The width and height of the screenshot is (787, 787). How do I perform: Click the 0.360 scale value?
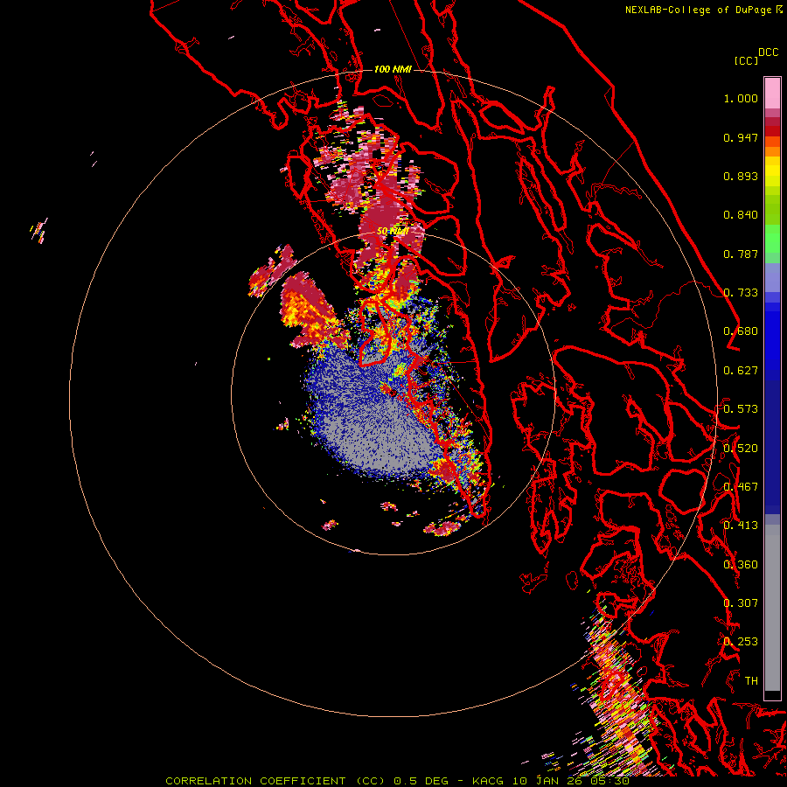point(741,565)
